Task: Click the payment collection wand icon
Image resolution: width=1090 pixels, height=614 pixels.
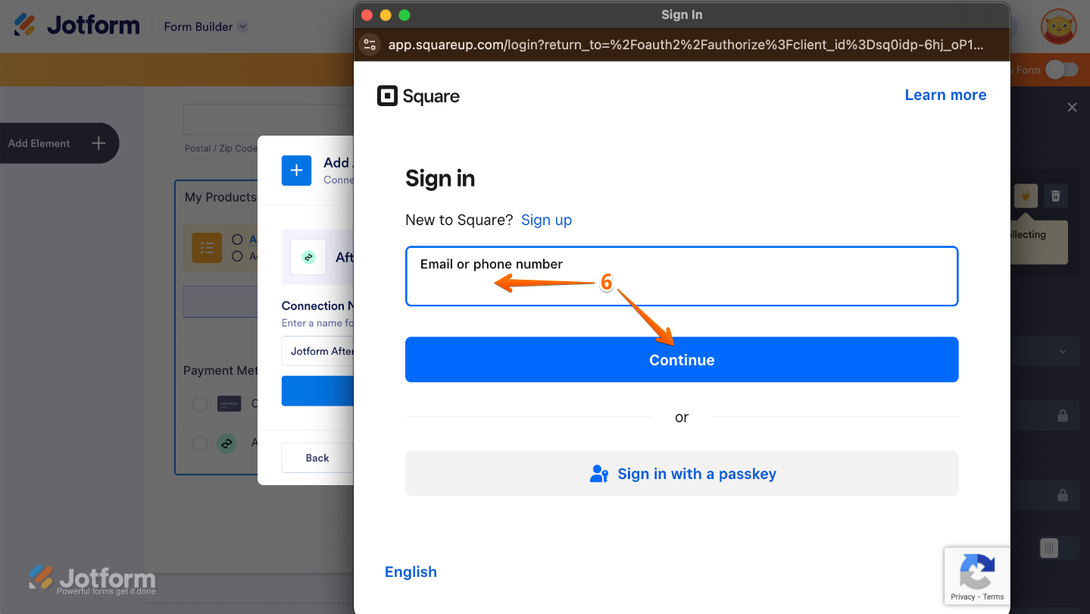Action: (x=1026, y=196)
